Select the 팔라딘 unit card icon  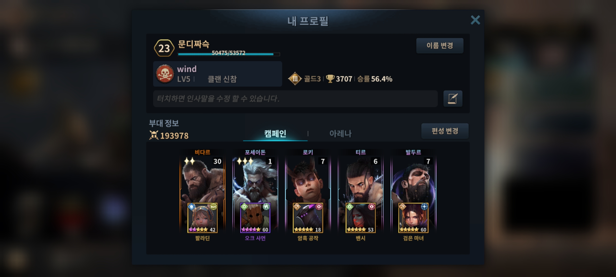203,218
